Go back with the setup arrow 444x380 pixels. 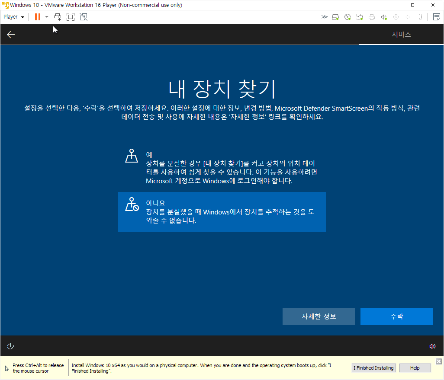click(11, 35)
